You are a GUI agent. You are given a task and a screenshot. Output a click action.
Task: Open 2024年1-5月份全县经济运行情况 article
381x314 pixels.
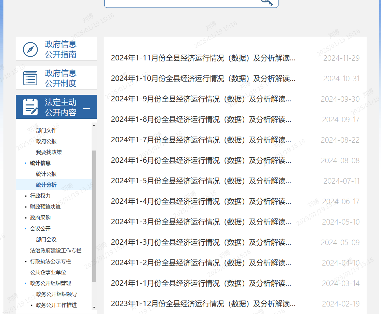pos(201,181)
